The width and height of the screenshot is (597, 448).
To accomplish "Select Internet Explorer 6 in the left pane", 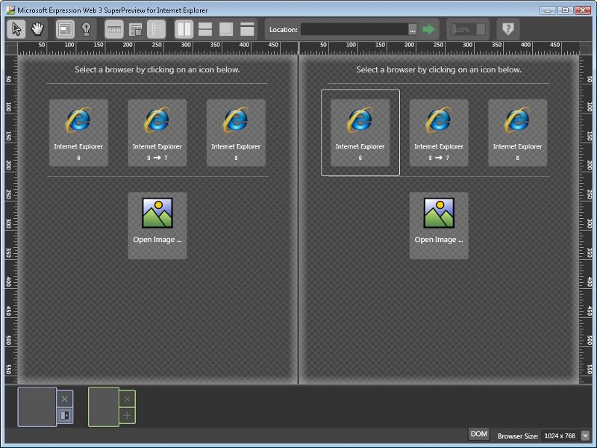I will click(78, 132).
